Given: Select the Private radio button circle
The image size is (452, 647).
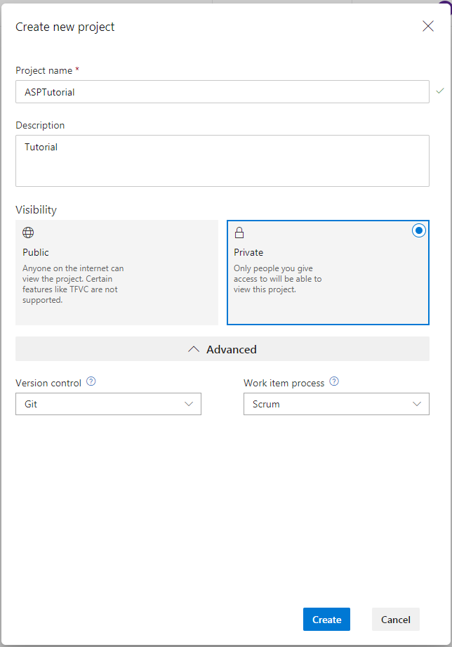Looking at the screenshot, I should coord(419,231).
